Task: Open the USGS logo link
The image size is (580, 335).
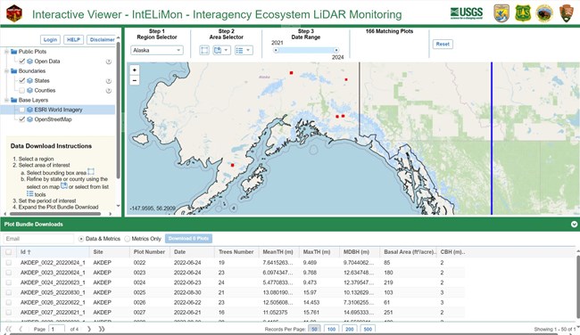Action: point(467,13)
